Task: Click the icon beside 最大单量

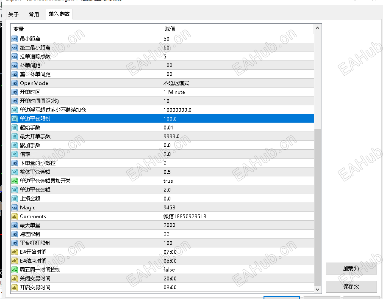Action: point(15,225)
